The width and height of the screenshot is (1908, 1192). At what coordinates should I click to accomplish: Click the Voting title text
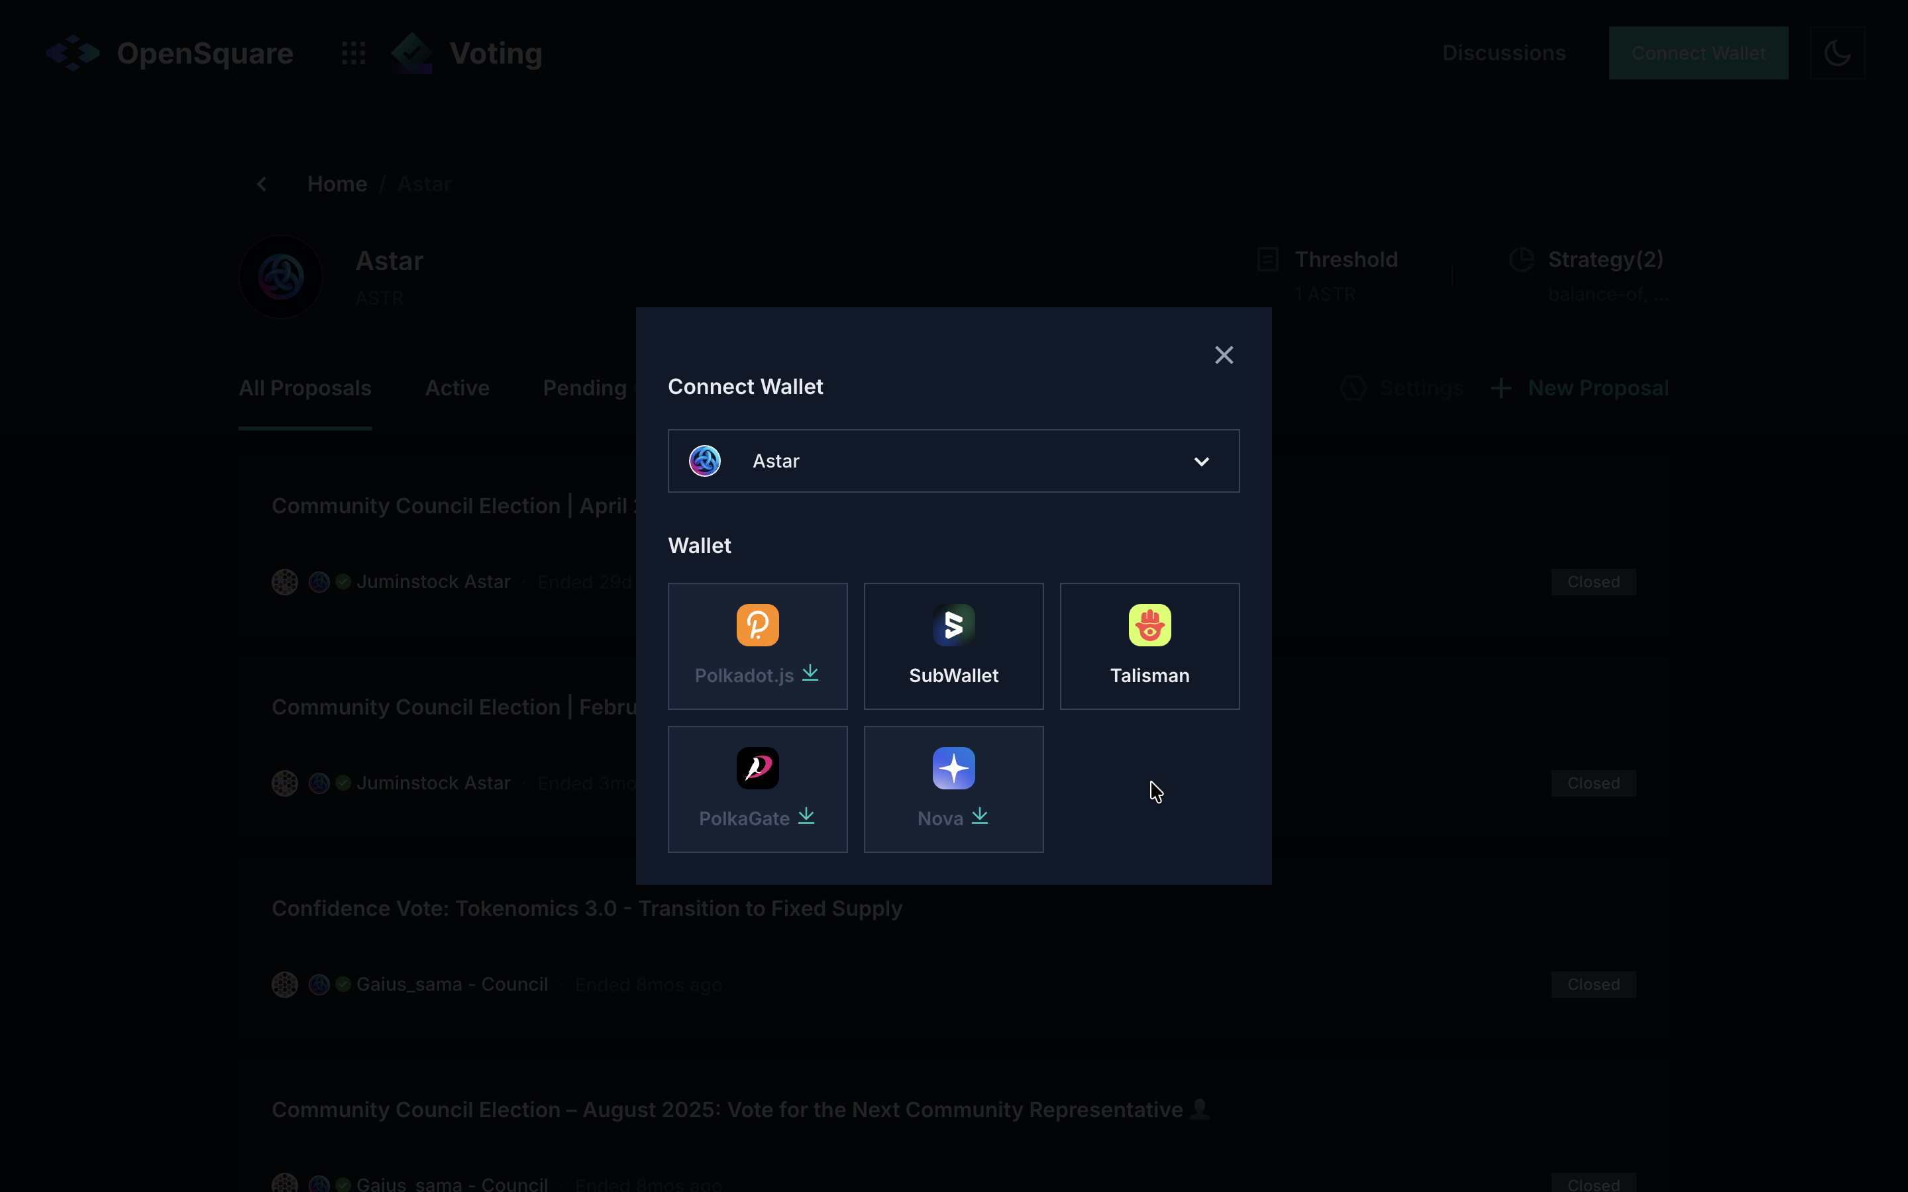point(496,53)
